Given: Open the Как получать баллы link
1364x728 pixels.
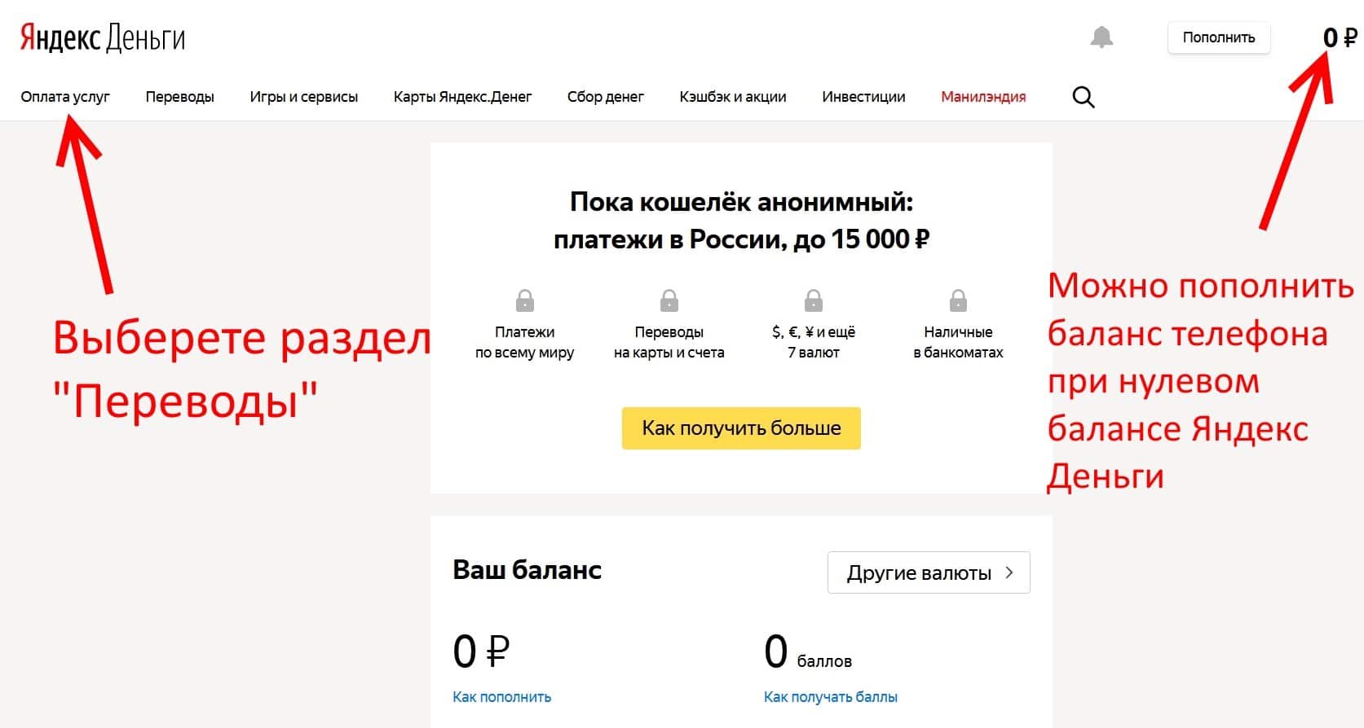Looking at the screenshot, I should pyautogui.click(x=830, y=697).
